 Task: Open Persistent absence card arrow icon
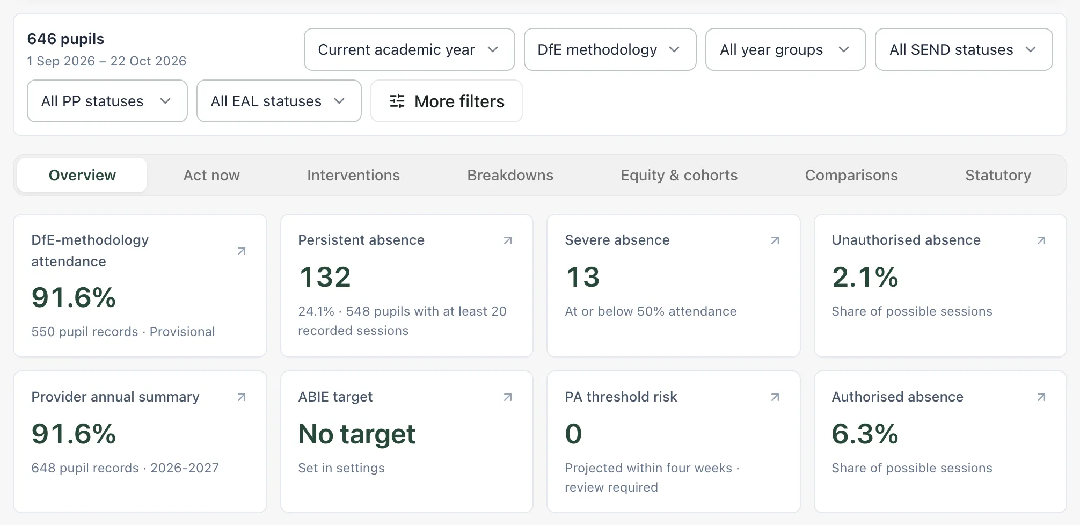[508, 240]
